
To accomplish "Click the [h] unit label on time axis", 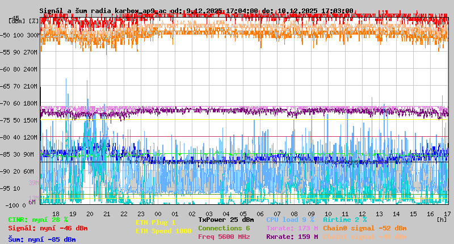I will (442, 219).
